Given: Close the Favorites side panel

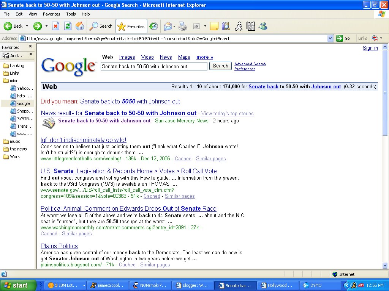Looking at the screenshot, I should [30, 46].
